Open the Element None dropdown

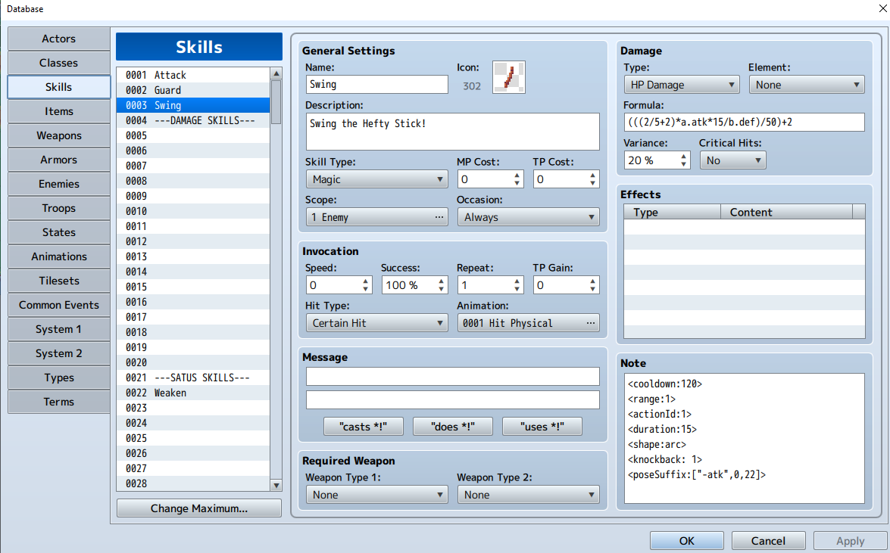pyautogui.click(x=807, y=85)
